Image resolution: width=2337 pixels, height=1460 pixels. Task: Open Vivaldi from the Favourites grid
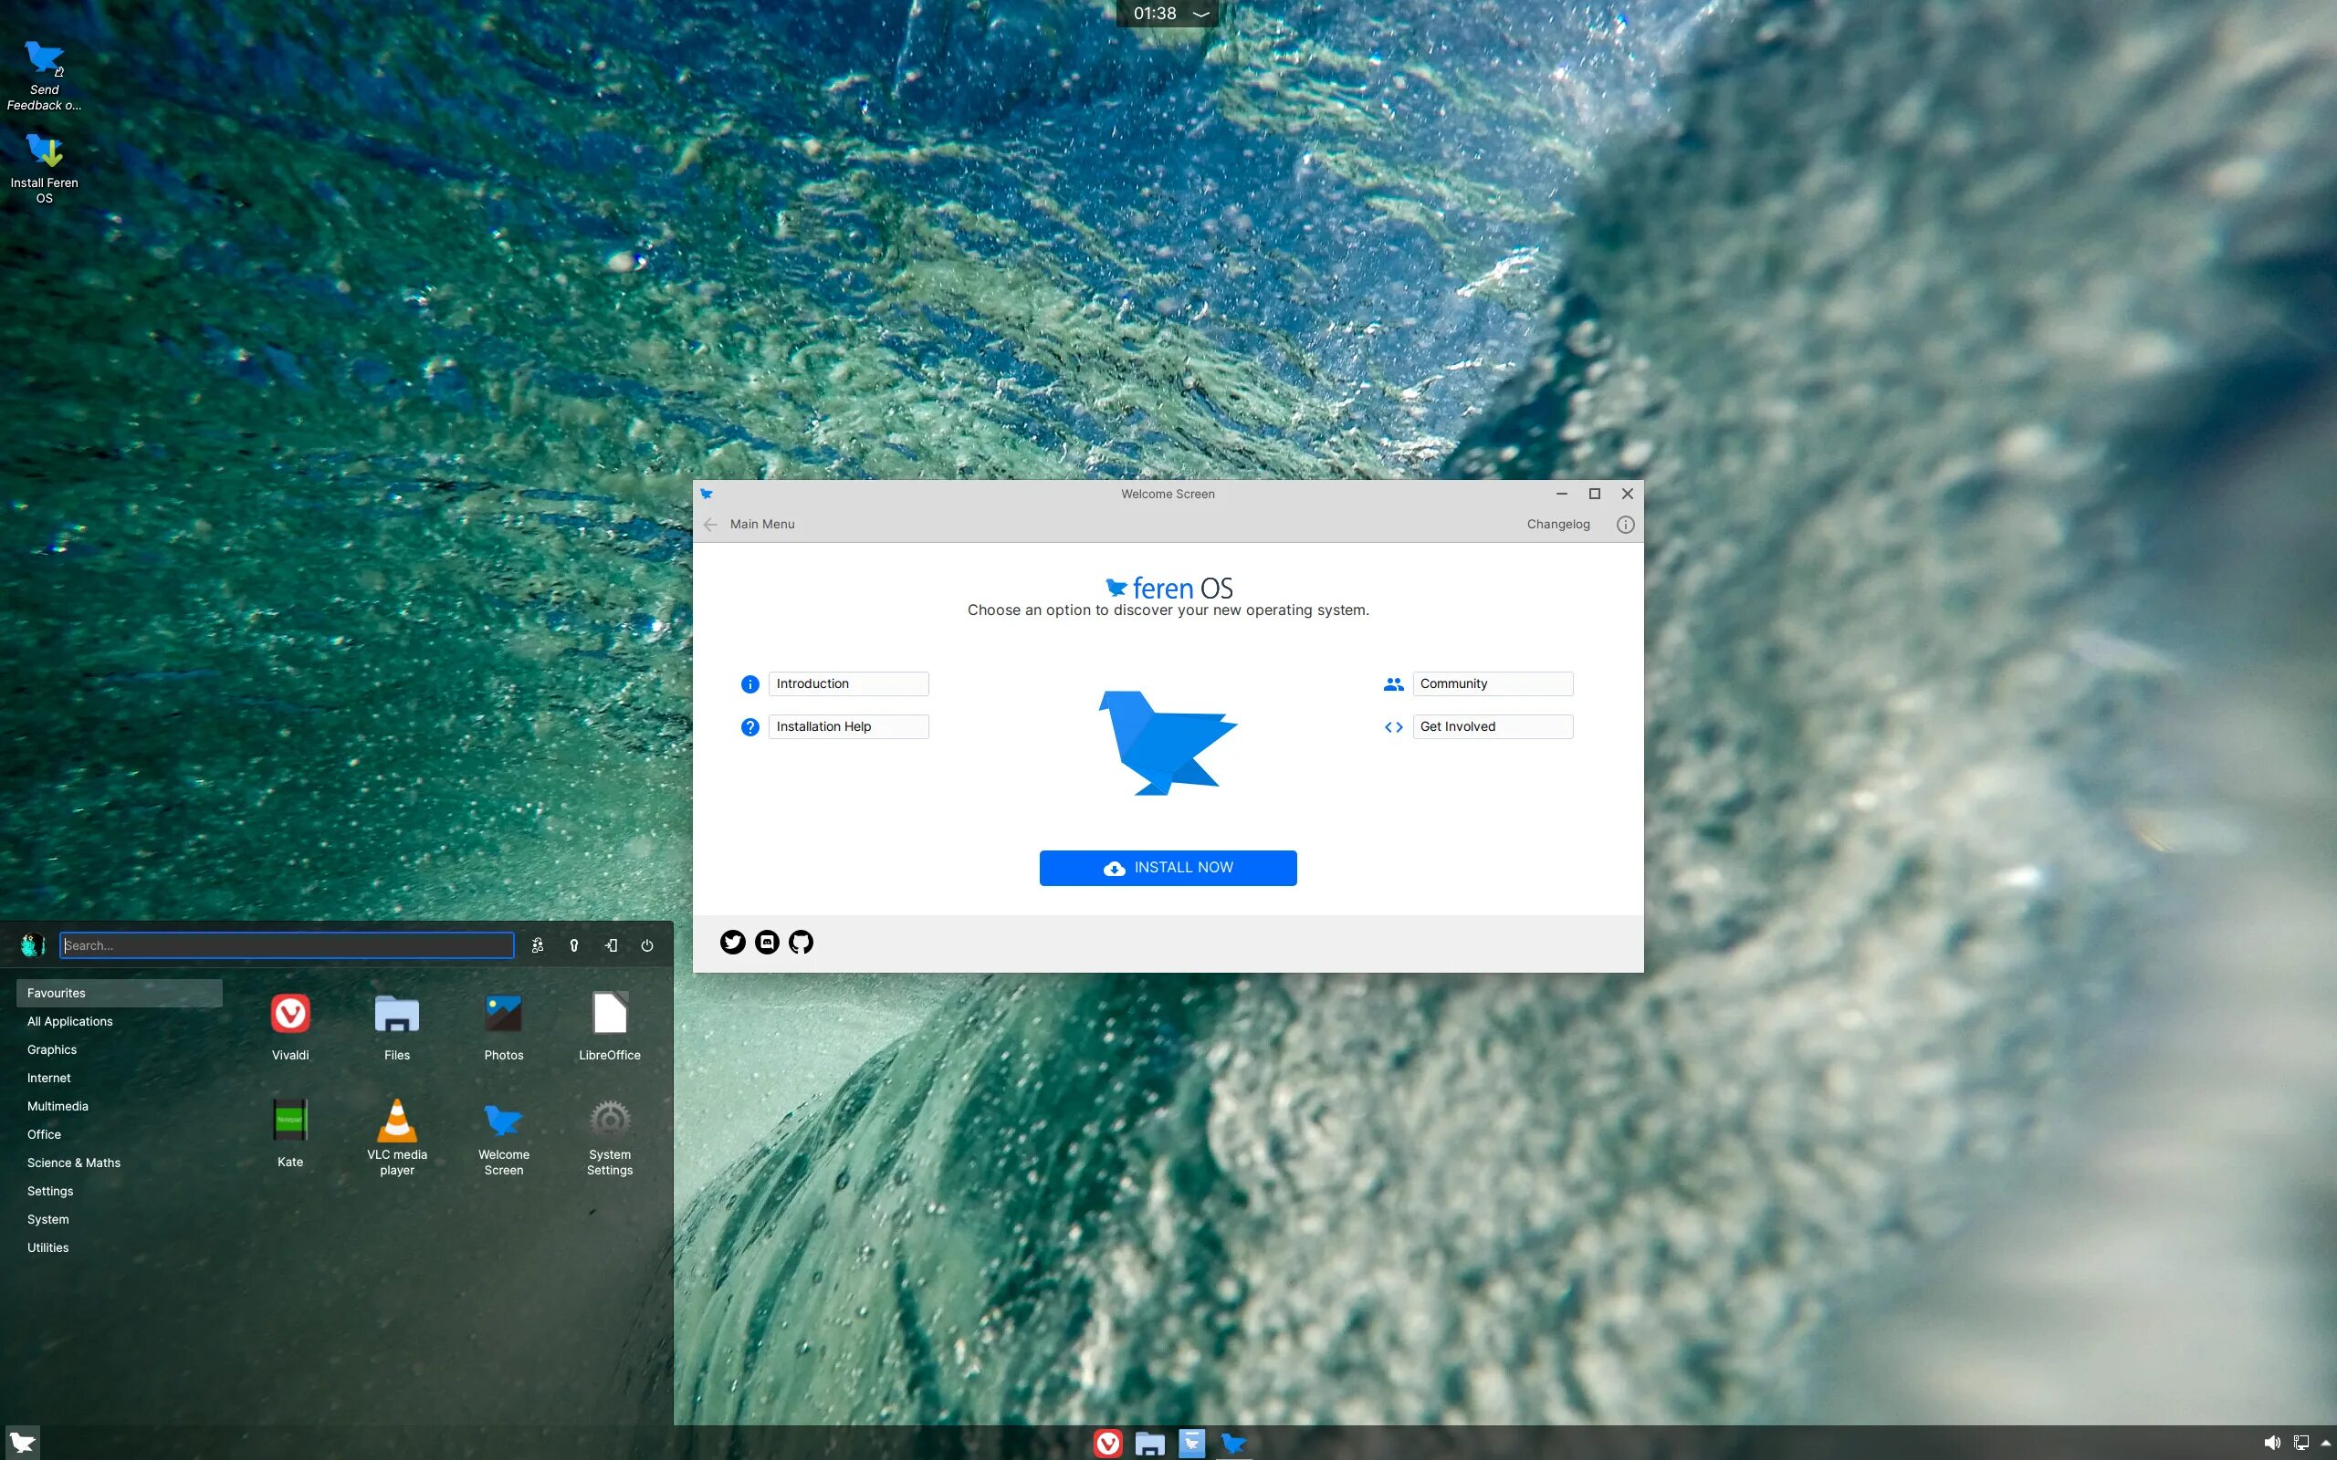point(289,1014)
